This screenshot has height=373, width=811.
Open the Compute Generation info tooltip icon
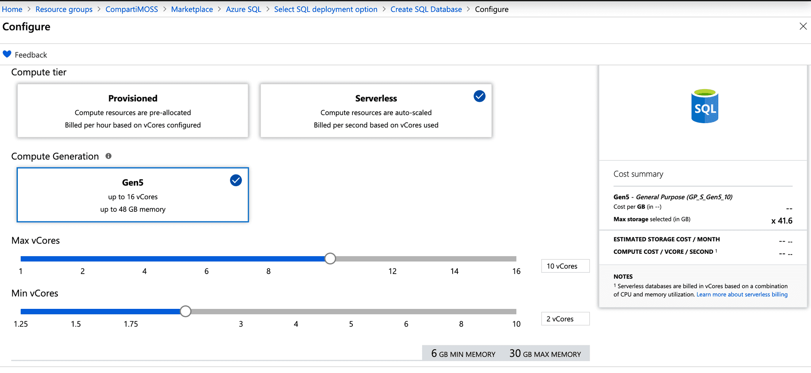point(109,156)
